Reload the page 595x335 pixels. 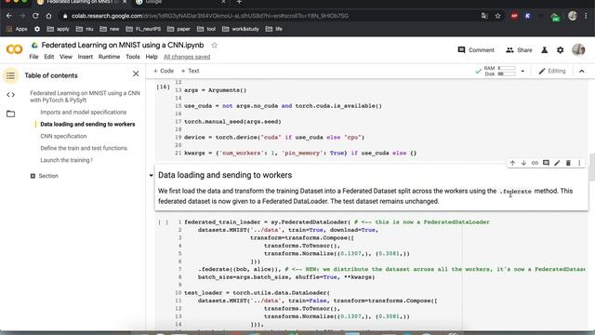pyautogui.click(x=35, y=16)
